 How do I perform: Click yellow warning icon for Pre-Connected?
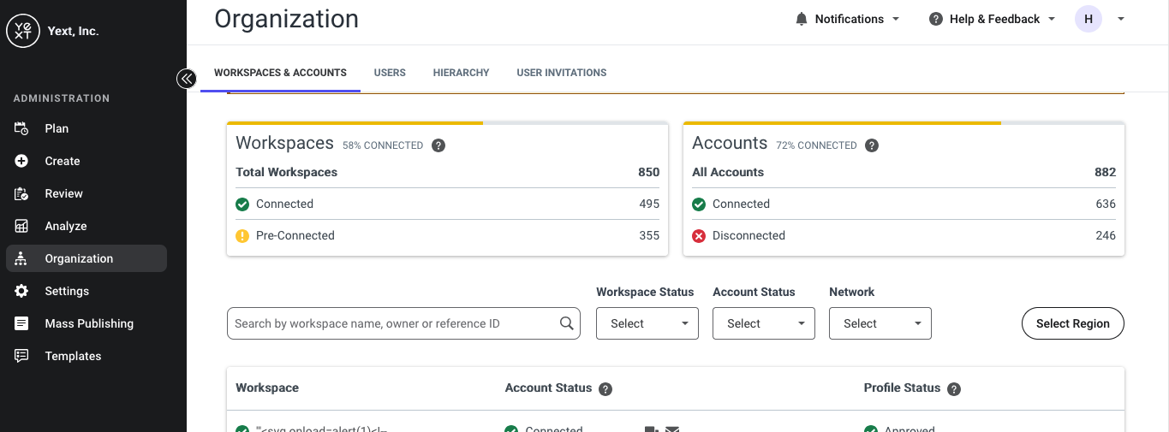242,236
